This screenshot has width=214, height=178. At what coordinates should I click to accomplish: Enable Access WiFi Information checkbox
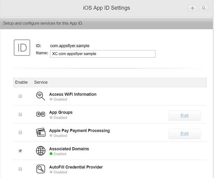tap(20, 96)
